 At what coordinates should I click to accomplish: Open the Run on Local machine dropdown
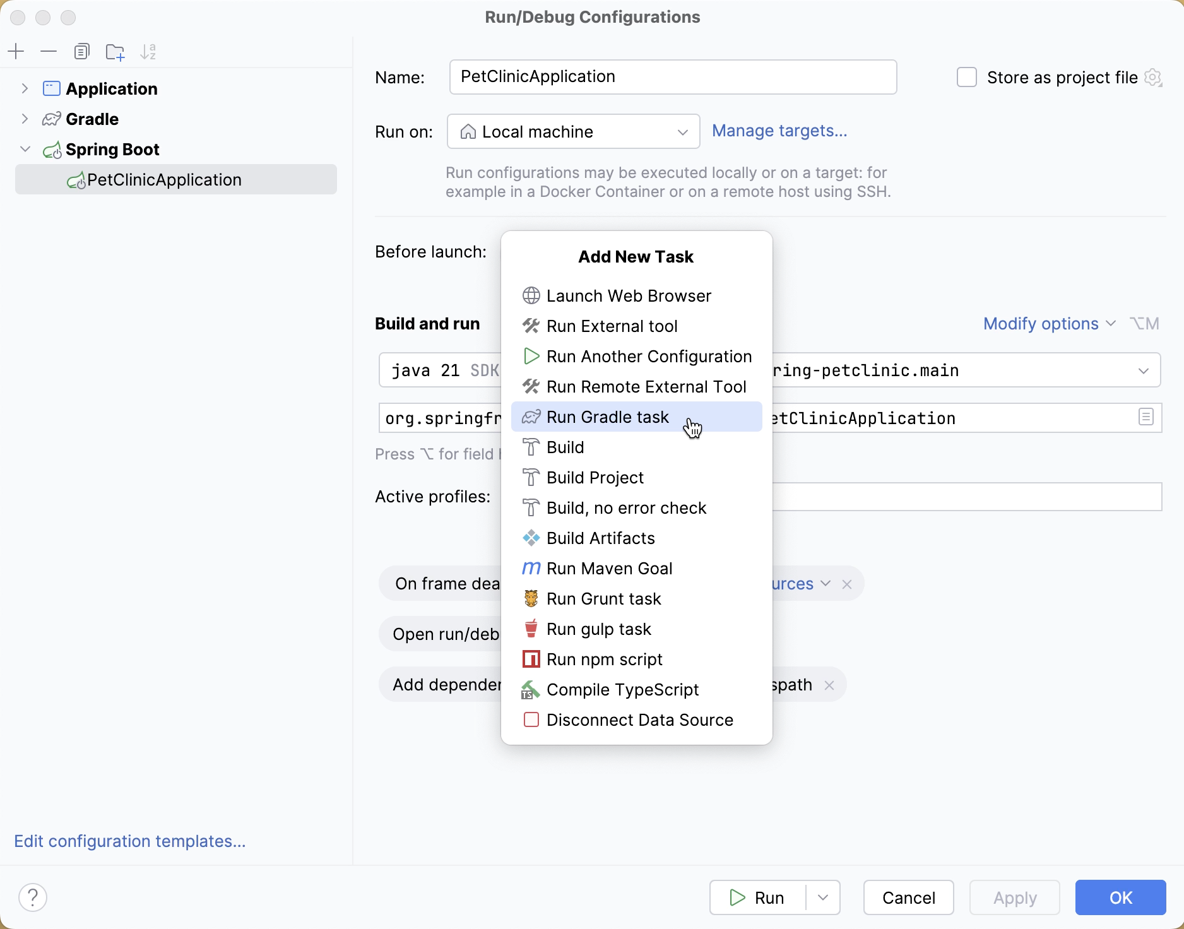tap(573, 131)
